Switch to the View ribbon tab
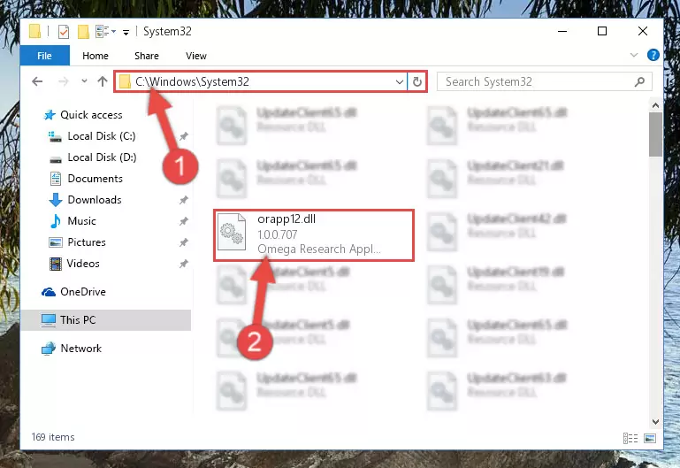The width and height of the screenshot is (680, 468). pyautogui.click(x=196, y=56)
